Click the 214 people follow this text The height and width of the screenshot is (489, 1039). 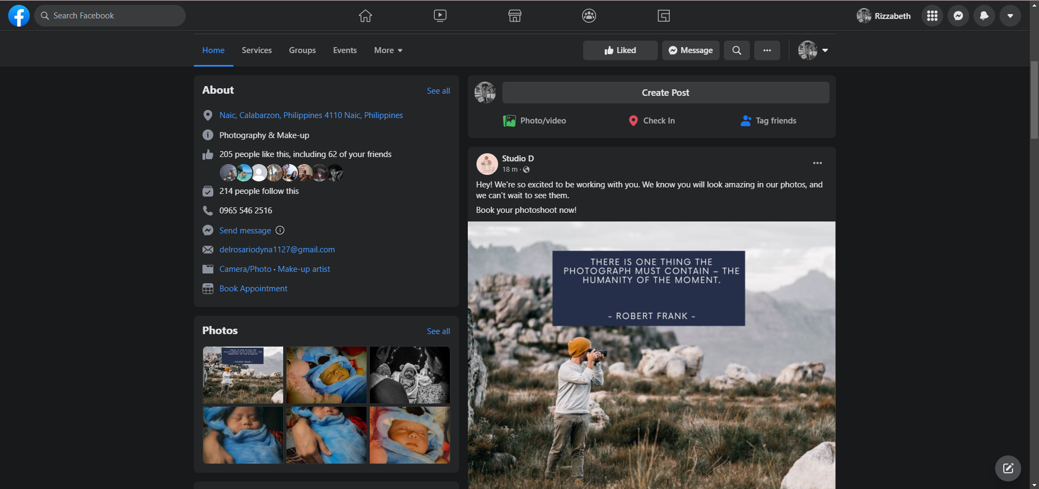[x=259, y=191]
